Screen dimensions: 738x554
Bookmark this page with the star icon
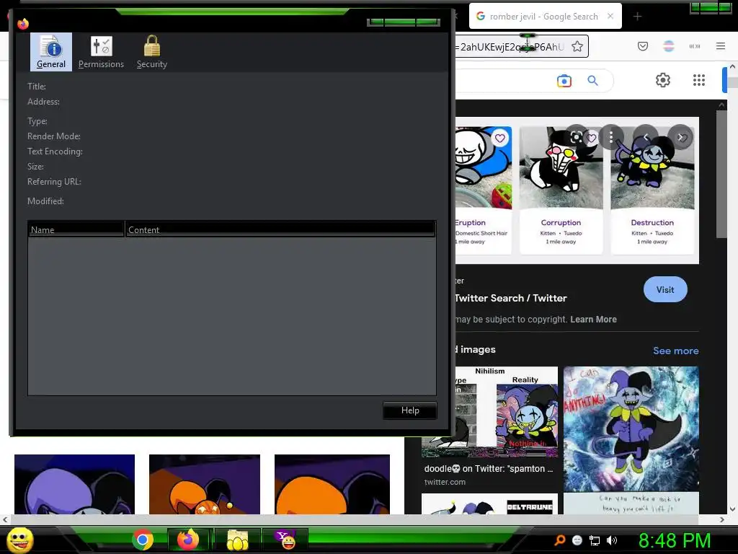[577, 46]
